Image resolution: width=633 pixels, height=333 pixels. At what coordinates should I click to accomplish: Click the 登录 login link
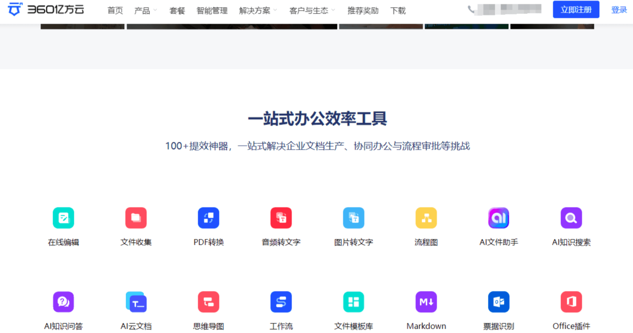point(619,10)
